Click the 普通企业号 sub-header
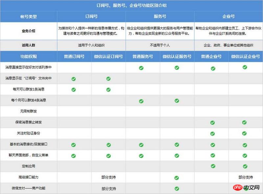The height and width of the screenshot is (194, 263). point(211,56)
